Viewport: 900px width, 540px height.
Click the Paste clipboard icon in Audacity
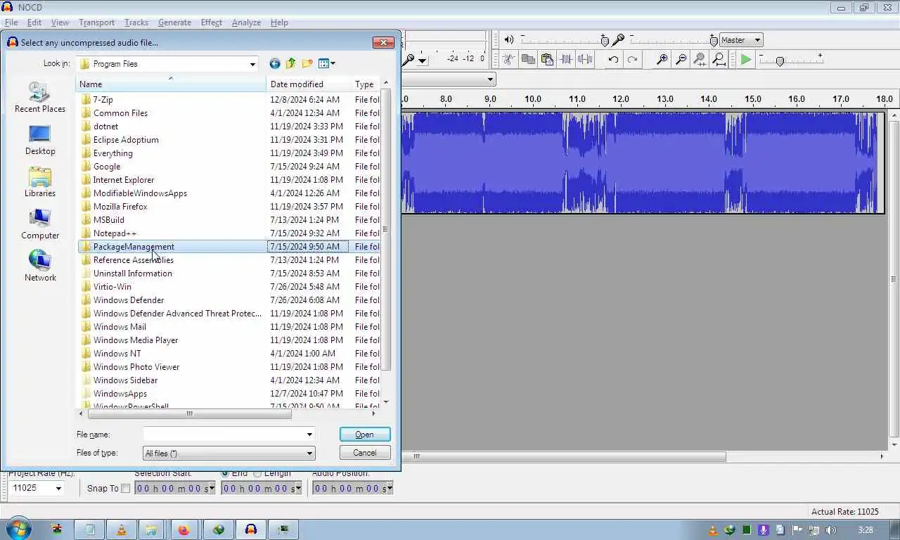546,60
